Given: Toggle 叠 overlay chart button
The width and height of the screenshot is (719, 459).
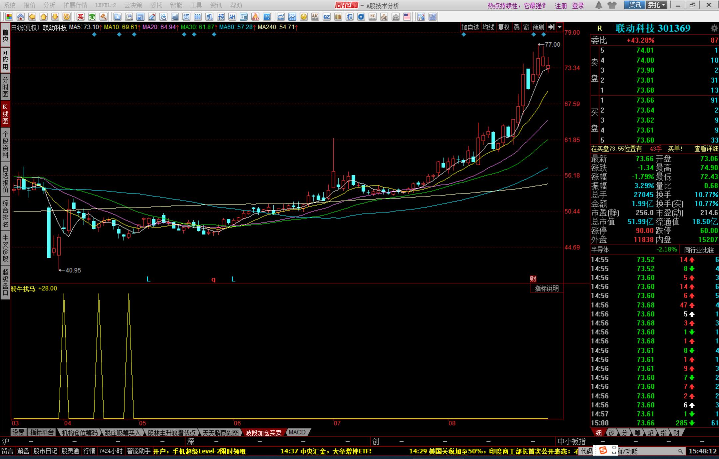Looking at the screenshot, I should point(517,27).
